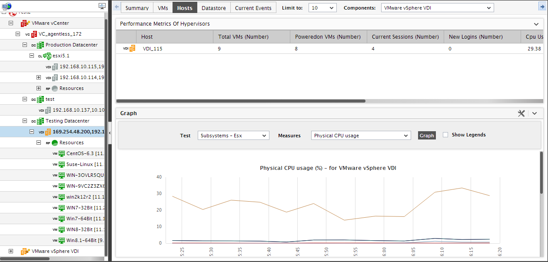Expand the 192.168.10.114 host node
The width and height of the screenshot is (548, 262).
(x=39, y=77)
